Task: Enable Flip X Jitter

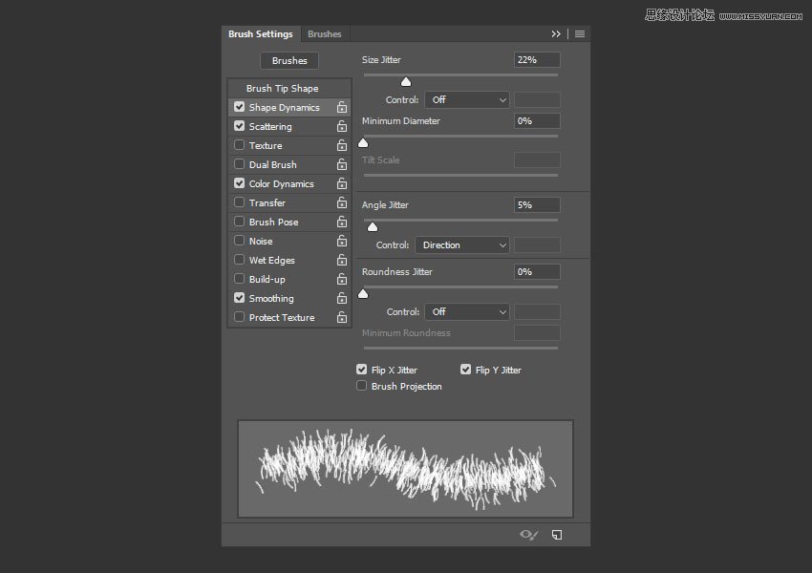Action: [x=361, y=370]
